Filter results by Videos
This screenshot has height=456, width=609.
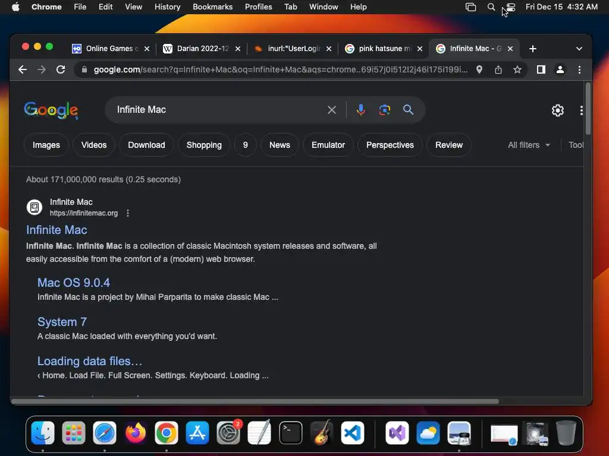(x=94, y=145)
